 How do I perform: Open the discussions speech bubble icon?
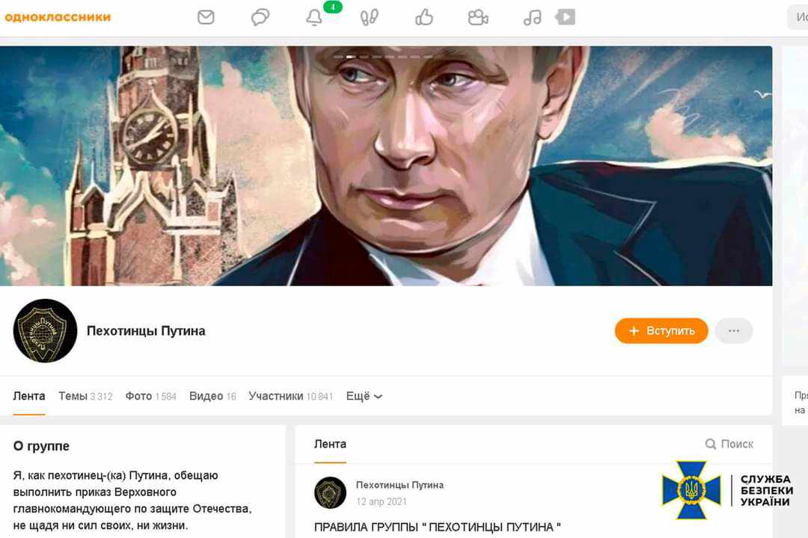pyautogui.click(x=260, y=17)
